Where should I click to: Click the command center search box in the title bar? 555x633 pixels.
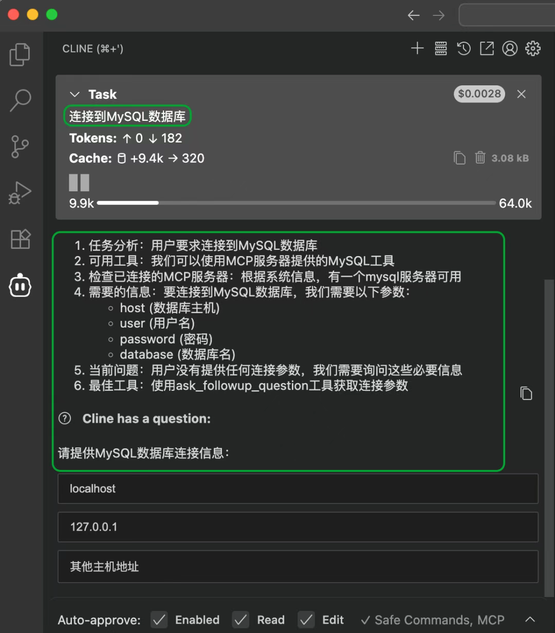507,15
